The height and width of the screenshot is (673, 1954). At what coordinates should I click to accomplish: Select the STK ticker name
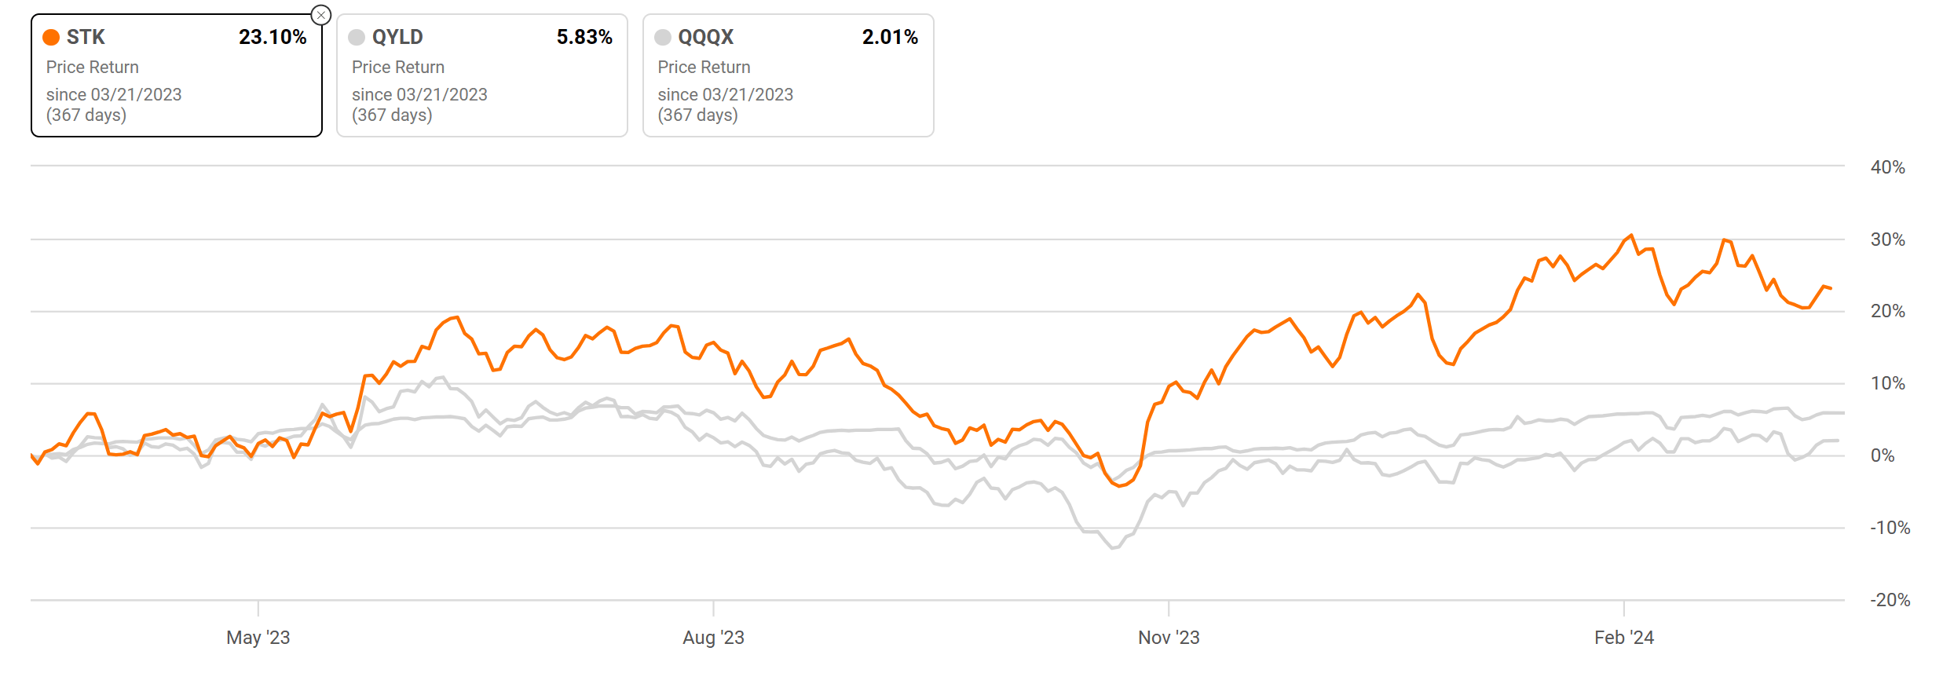[86, 37]
